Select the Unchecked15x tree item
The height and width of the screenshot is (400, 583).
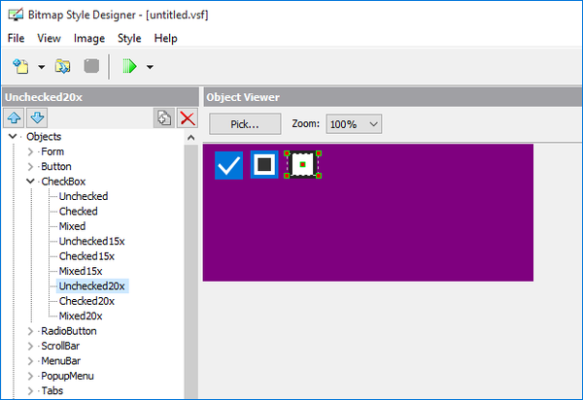coord(92,241)
